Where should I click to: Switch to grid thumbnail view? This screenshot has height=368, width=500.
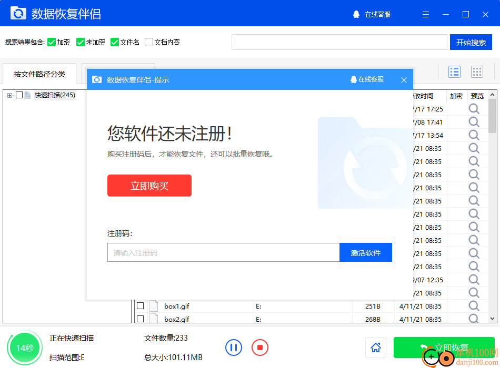[477, 71]
